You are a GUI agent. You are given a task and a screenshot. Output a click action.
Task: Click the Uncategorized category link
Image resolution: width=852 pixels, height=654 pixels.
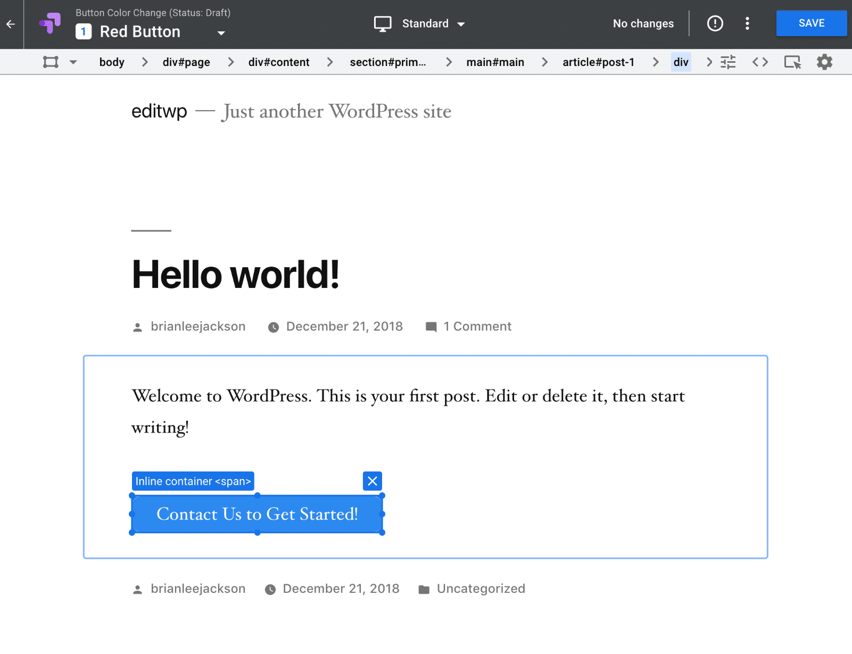coord(481,589)
